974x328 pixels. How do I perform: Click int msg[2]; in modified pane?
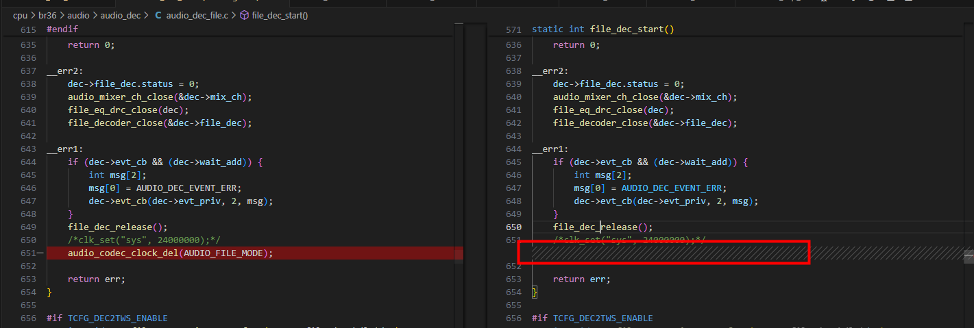(x=603, y=175)
